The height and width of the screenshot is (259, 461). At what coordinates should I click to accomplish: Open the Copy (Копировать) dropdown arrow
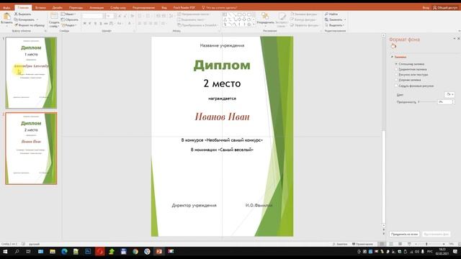(37, 19)
